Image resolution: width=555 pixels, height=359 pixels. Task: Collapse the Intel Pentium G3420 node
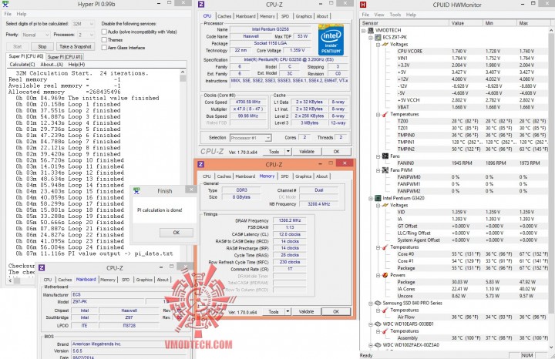371,199
